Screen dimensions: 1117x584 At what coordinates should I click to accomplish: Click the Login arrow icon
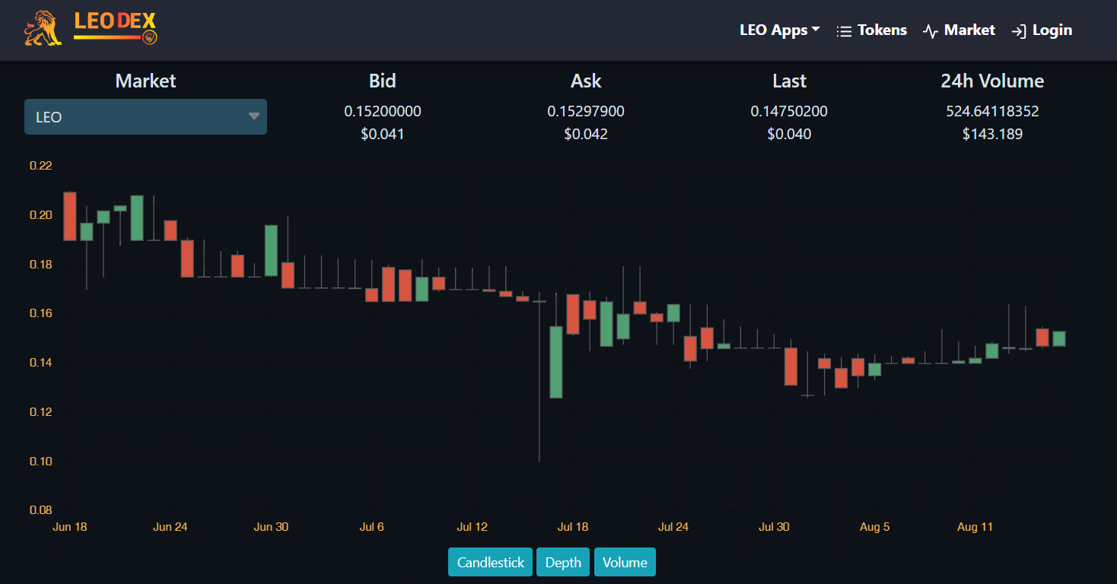(1018, 31)
